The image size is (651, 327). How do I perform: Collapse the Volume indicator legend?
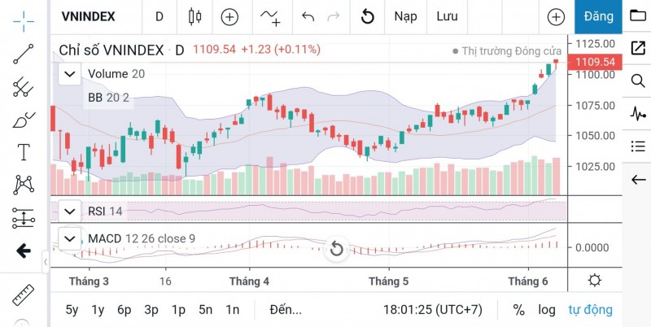coord(71,74)
